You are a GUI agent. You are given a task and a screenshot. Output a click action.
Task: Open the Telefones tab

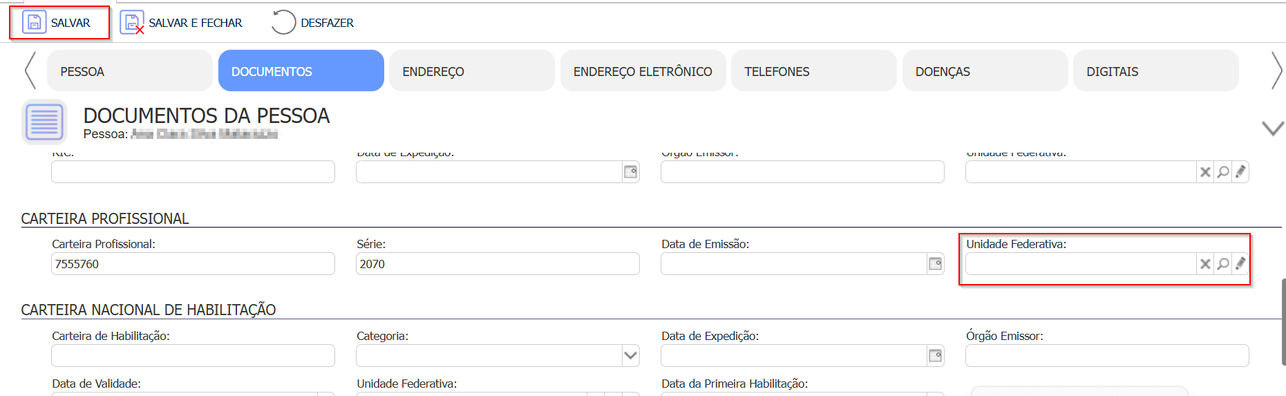click(x=813, y=71)
